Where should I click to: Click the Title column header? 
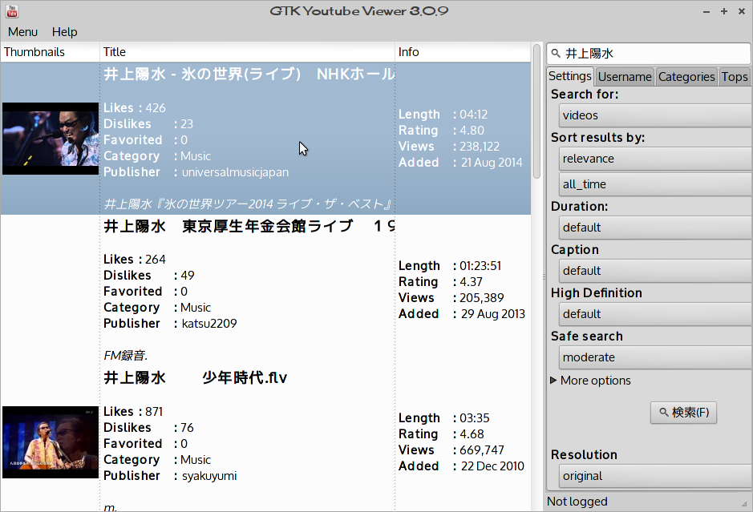click(247, 52)
